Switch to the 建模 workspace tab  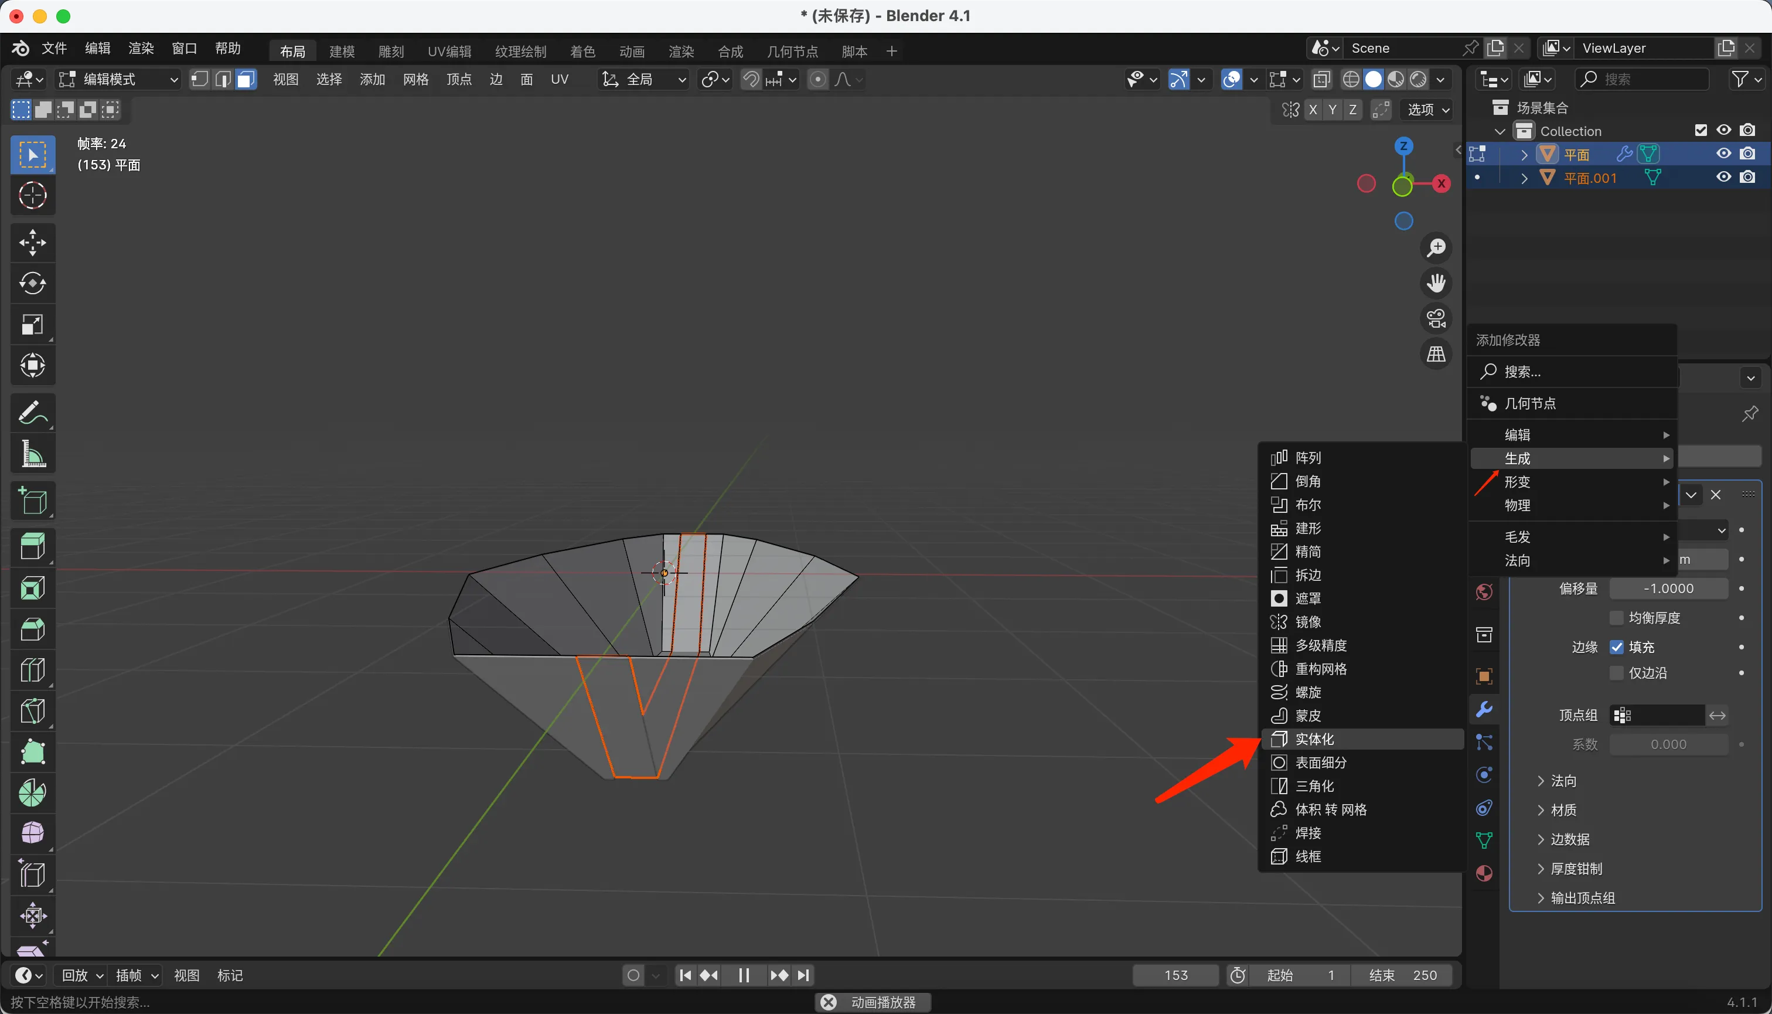[342, 51]
